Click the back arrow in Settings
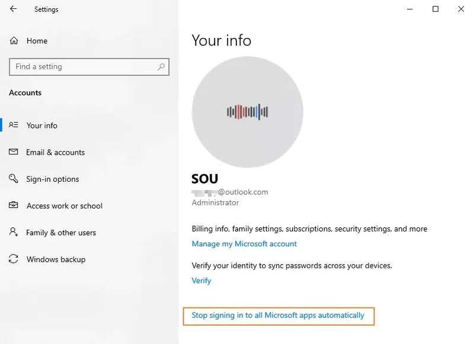 click(13, 9)
